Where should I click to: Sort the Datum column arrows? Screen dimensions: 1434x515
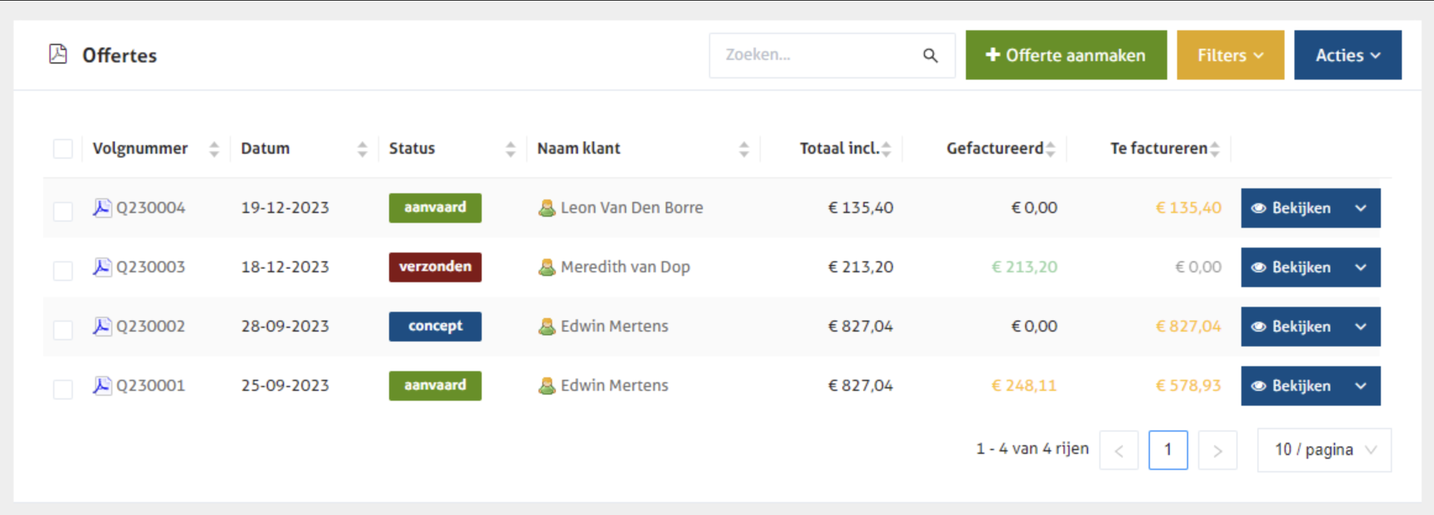363,149
